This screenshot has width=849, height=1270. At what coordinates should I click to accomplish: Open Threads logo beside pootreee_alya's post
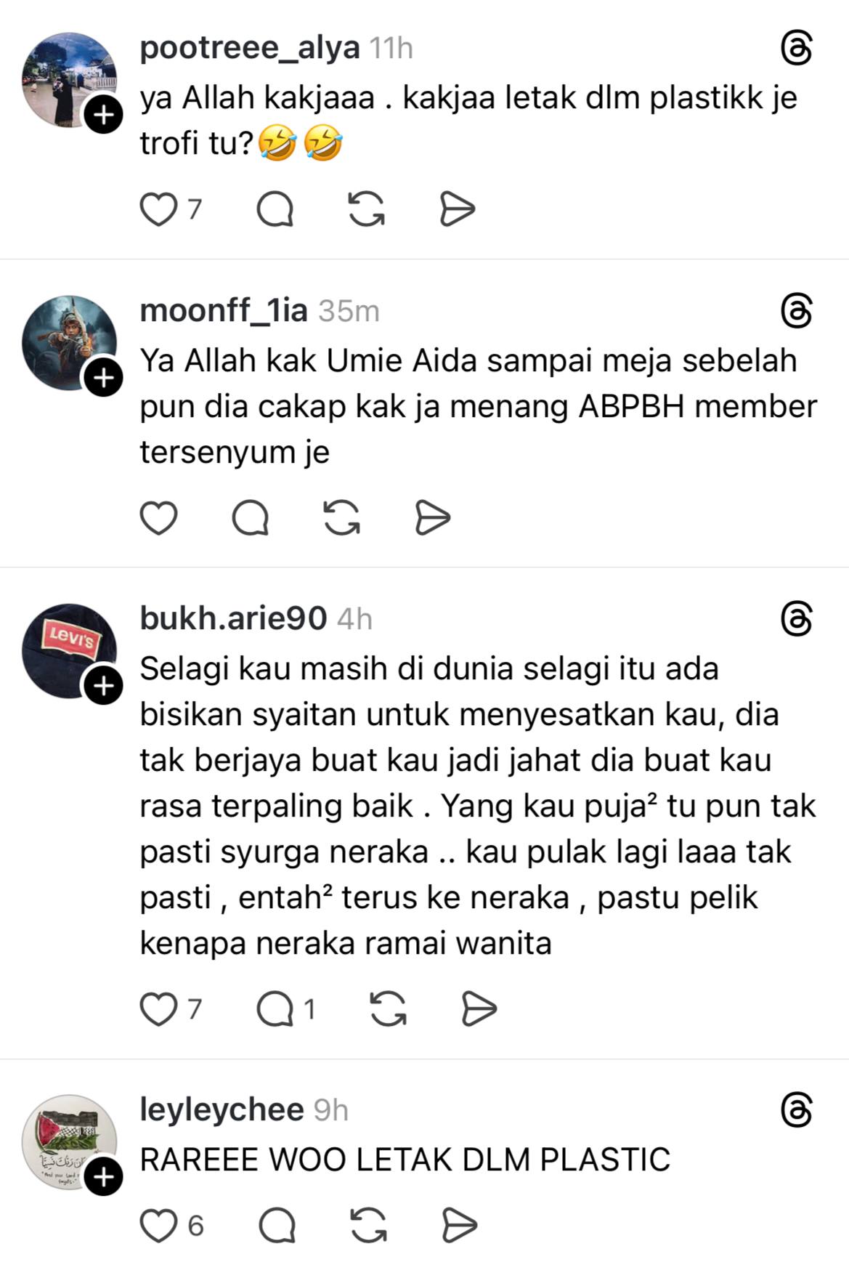(x=797, y=49)
